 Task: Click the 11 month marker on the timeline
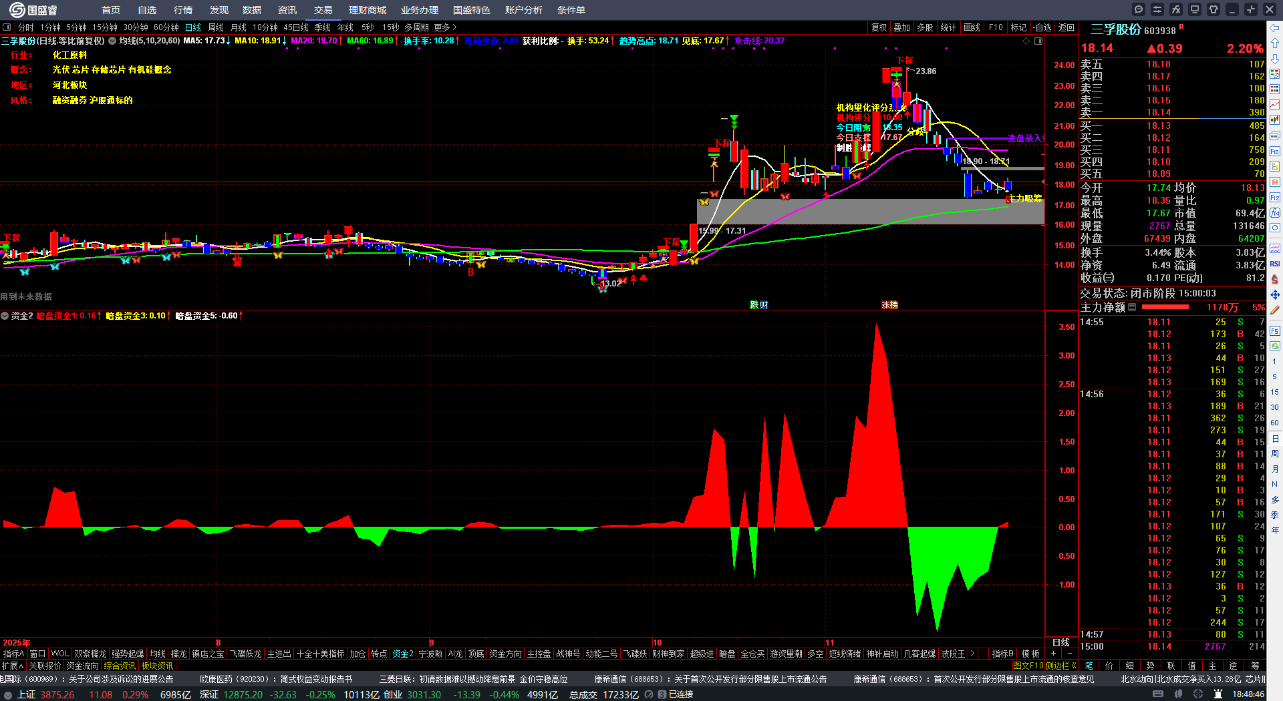click(x=829, y=643)
